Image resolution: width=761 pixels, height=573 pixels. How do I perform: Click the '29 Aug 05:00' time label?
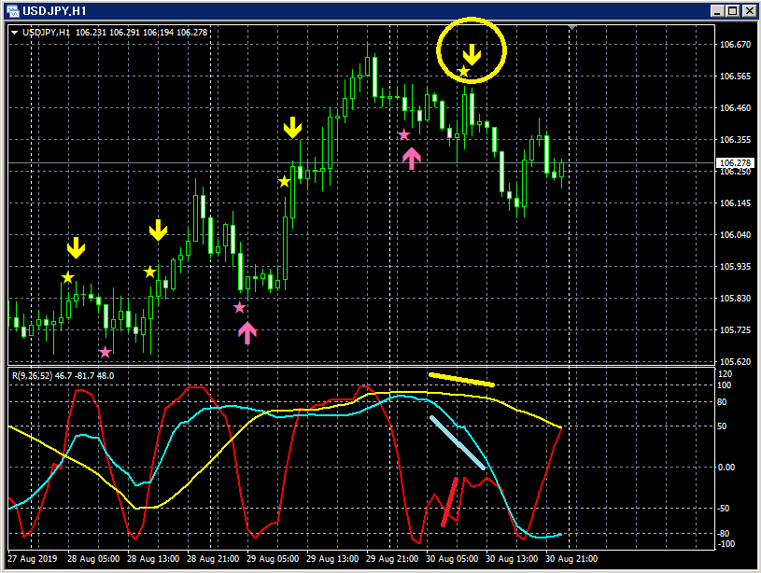(273, 559)
